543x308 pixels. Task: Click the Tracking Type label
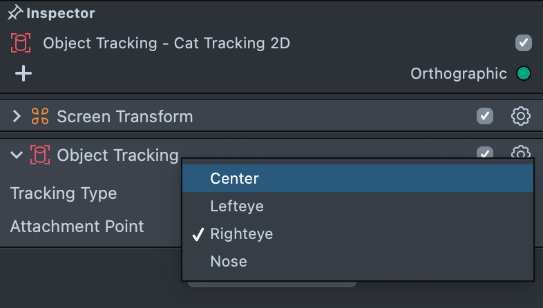(x=64, y=193)
